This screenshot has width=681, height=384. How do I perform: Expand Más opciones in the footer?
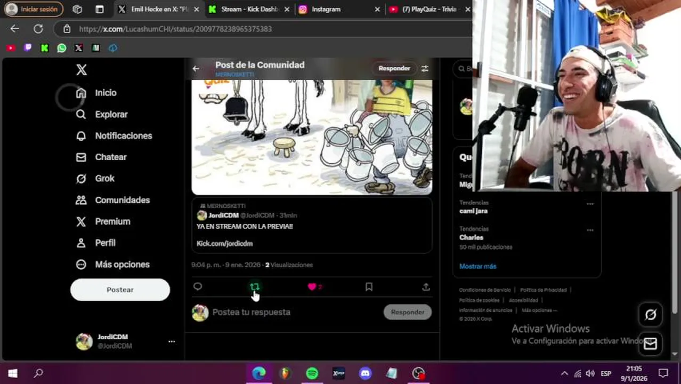coord(539,310)
